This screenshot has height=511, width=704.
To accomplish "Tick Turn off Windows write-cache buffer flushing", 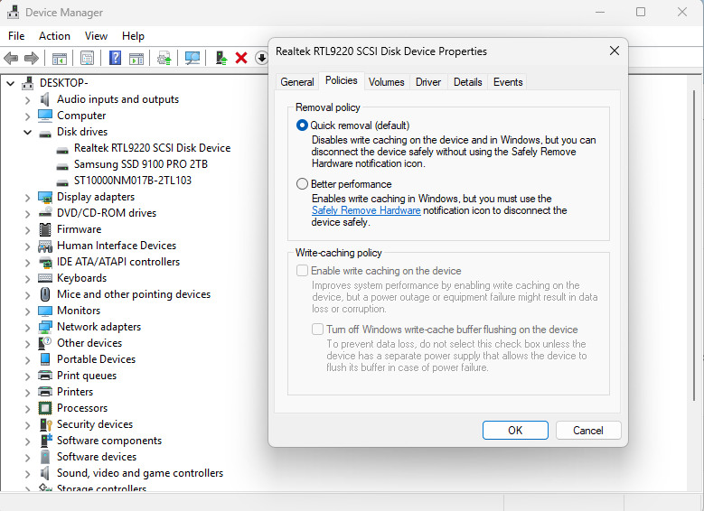I will coord(317,330).
